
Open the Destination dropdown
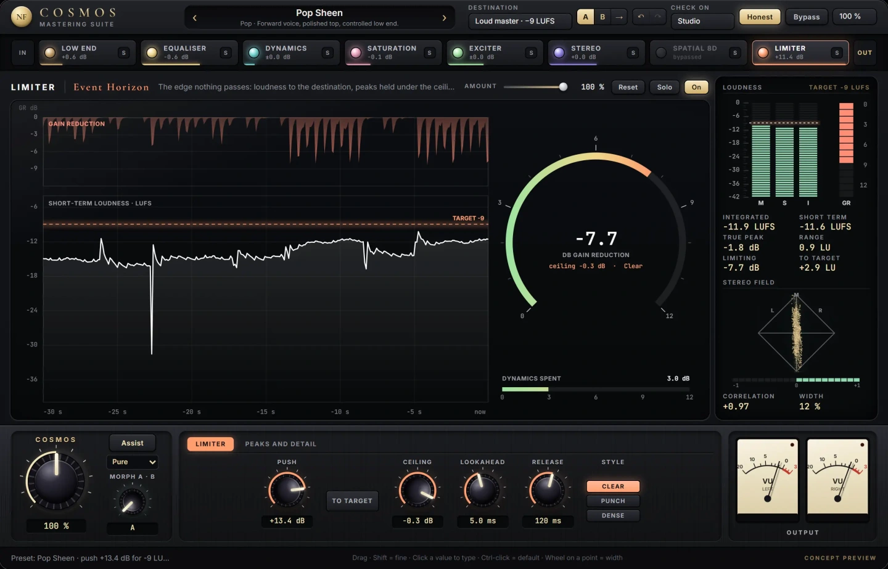pyautogui.click(x=519, y=21)
